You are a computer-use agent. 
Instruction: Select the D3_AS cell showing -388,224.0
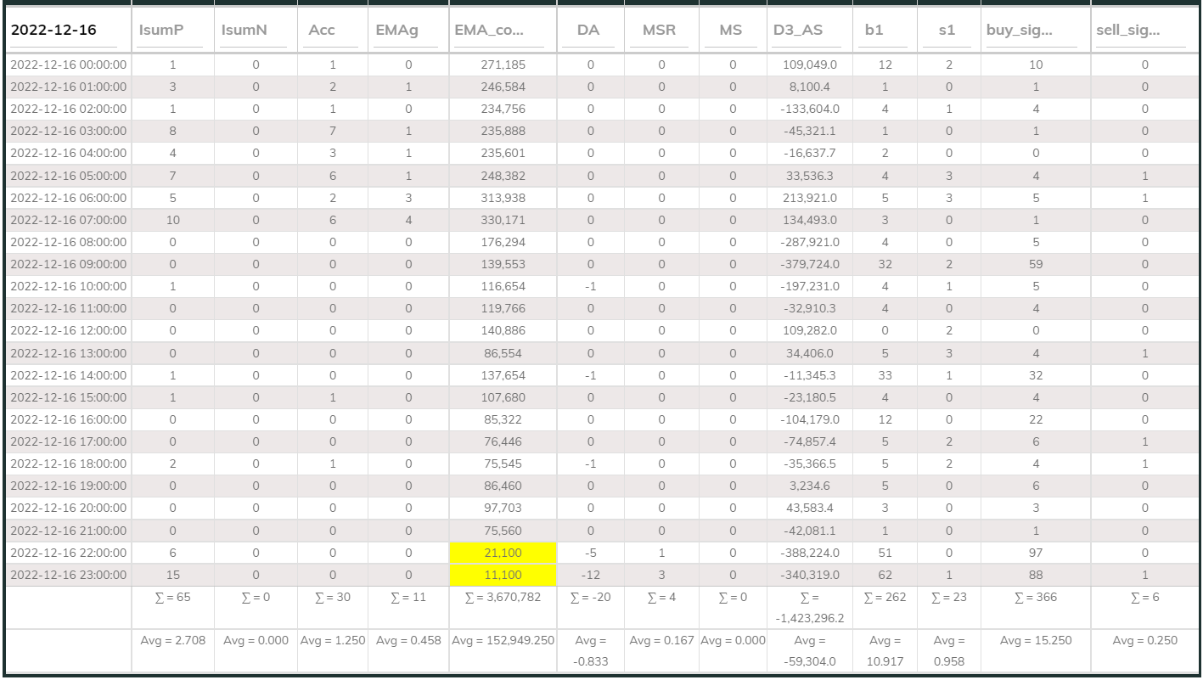[x=809, y=553]
